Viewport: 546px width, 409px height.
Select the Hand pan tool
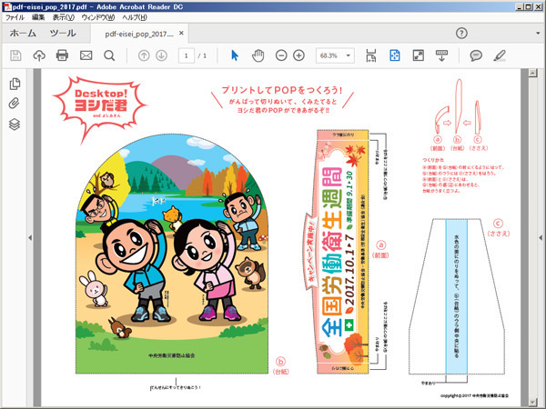point(258,55)
